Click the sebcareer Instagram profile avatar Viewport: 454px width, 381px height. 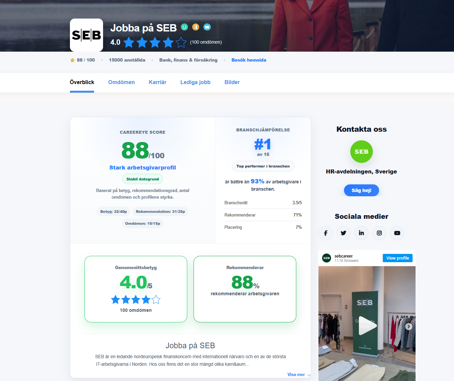click(x=327, y=258)
